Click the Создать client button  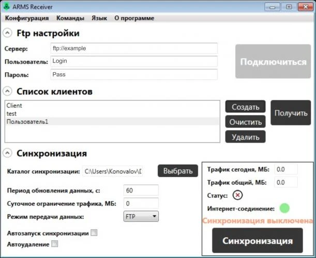click(x=245, y=107)
